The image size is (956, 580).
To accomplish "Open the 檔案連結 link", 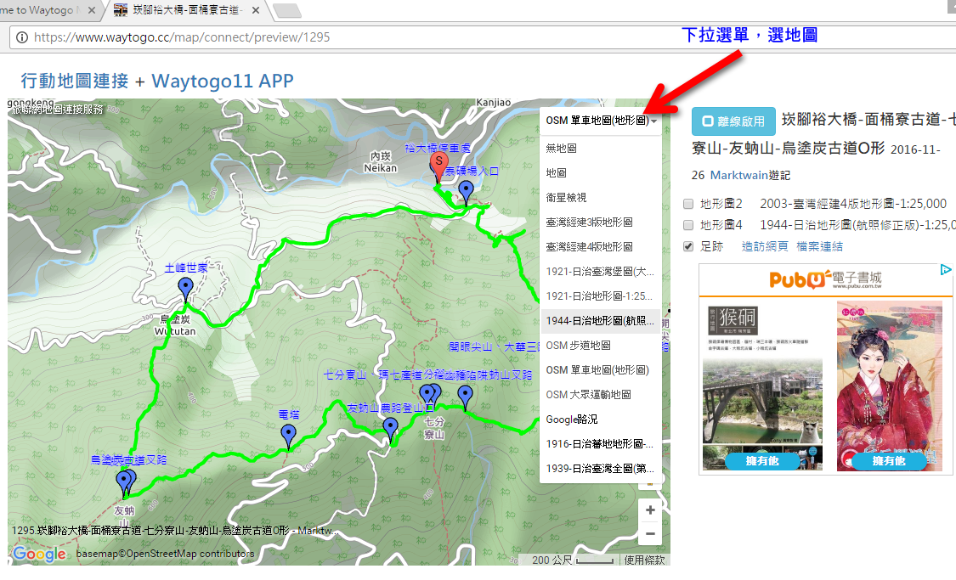I will (819, 246).
